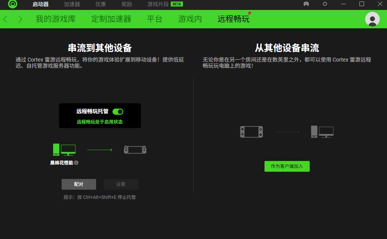
Task: Toggle the 远程畅玩托管 switch off
Action: 118,112
